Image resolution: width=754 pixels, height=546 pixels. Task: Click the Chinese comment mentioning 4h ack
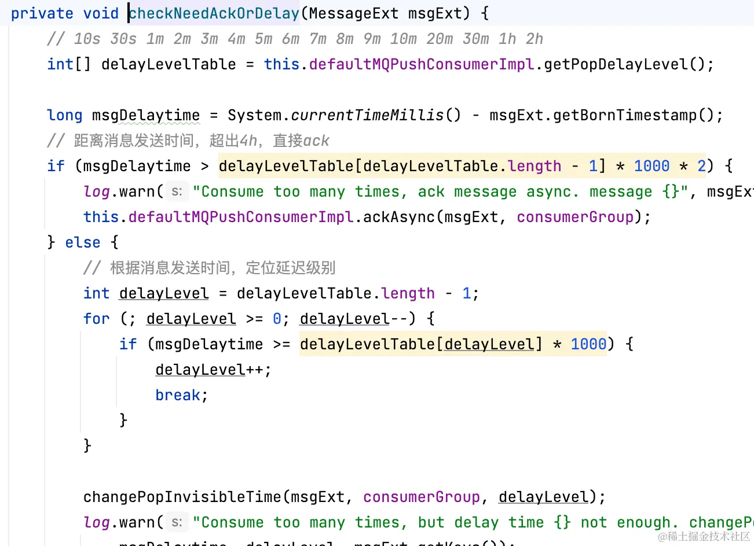tap(188, 141)
